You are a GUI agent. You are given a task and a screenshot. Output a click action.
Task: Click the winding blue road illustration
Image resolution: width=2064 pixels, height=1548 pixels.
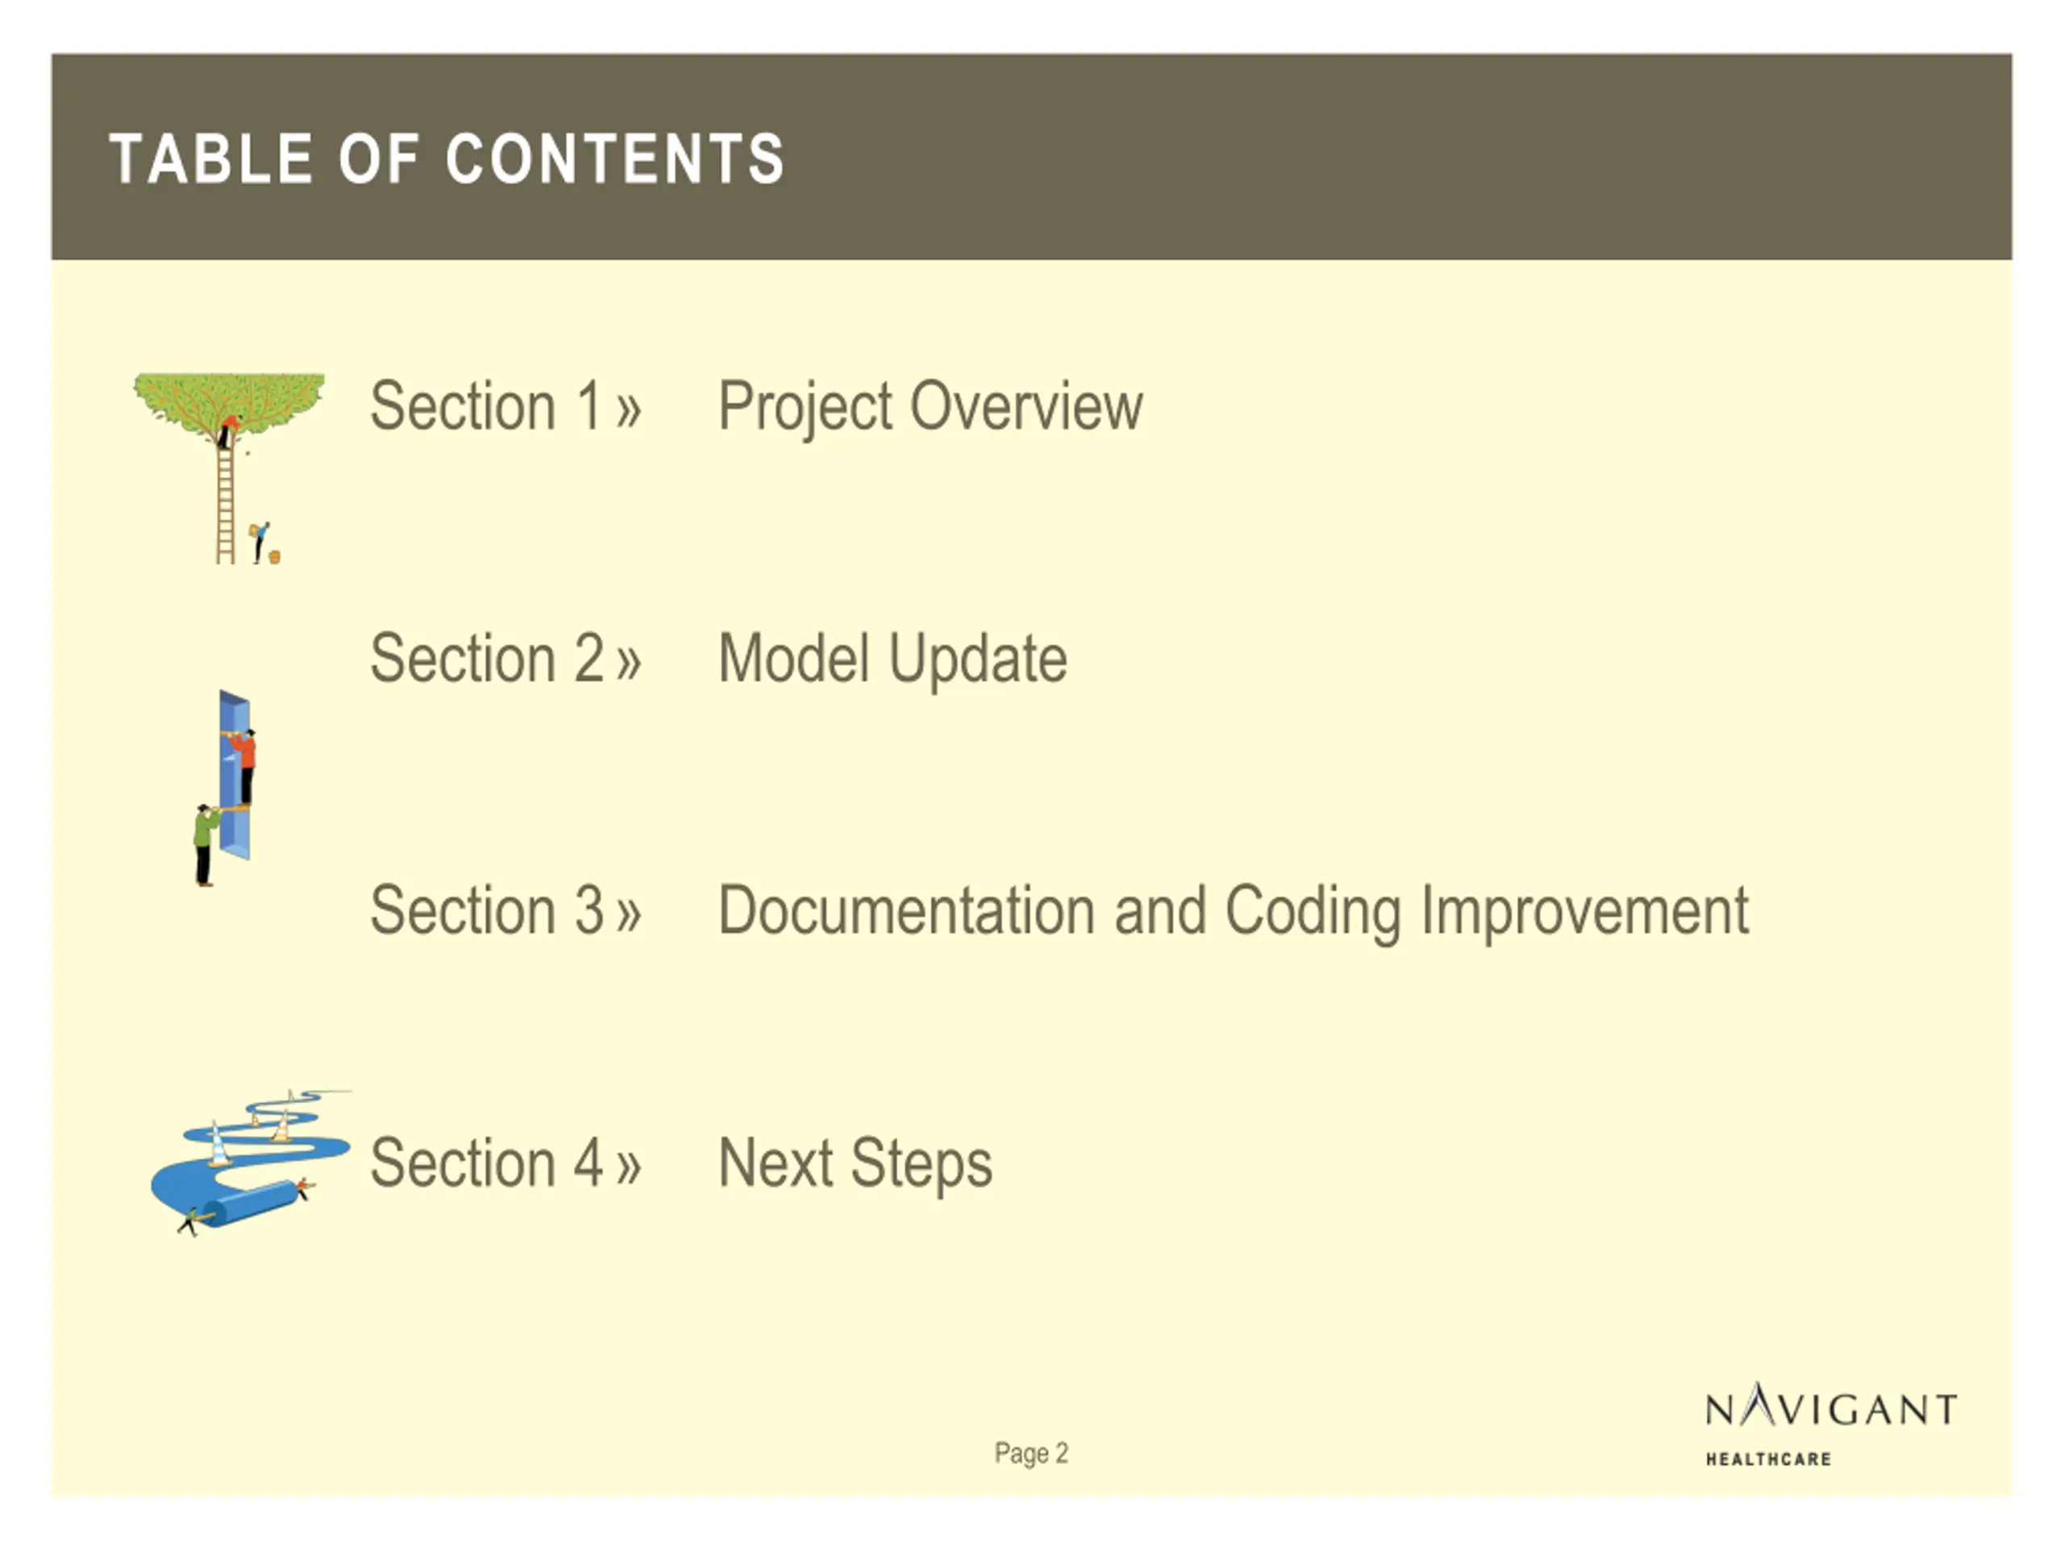251,1163
